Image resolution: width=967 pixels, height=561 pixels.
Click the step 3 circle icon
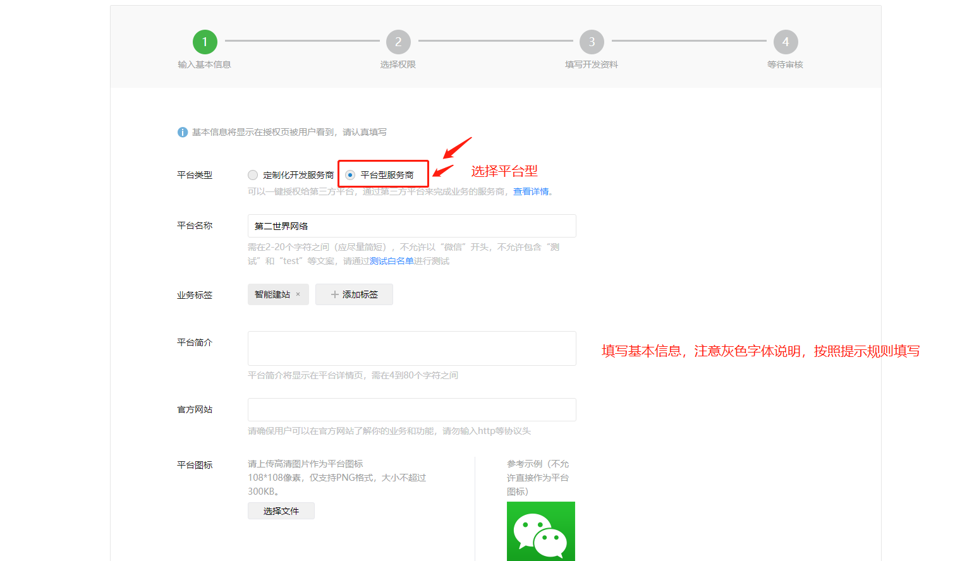pos(592,42)
